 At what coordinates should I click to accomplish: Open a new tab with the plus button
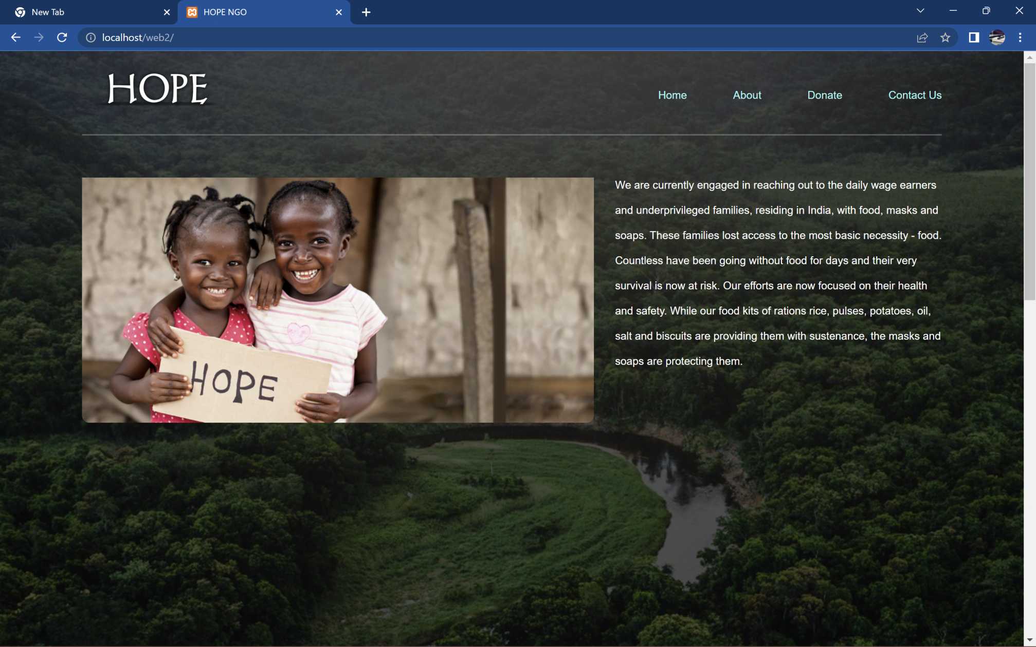tap(366, 12)
